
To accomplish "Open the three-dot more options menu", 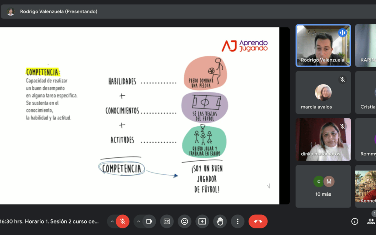I will [x=238, y=221].
